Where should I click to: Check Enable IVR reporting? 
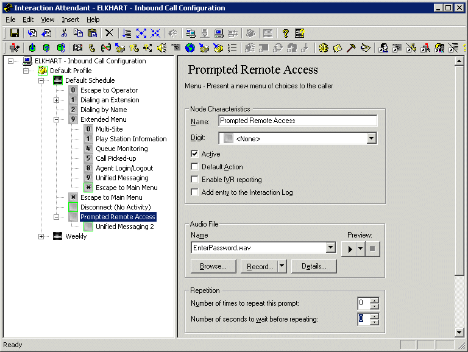tap(195, 180)
